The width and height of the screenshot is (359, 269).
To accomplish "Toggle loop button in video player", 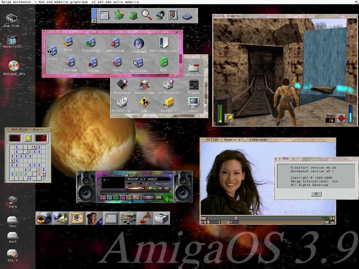I will (x=327, y=222).
